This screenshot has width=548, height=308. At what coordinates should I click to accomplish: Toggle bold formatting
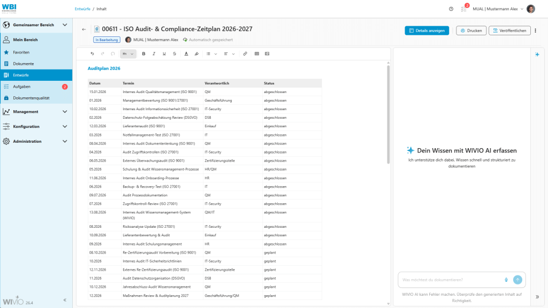click(x=143, y=54)
